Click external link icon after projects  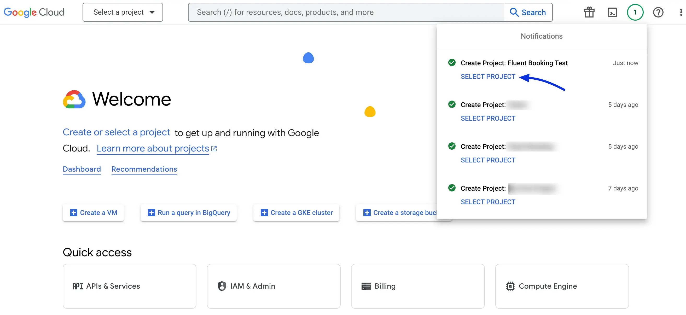214,149
